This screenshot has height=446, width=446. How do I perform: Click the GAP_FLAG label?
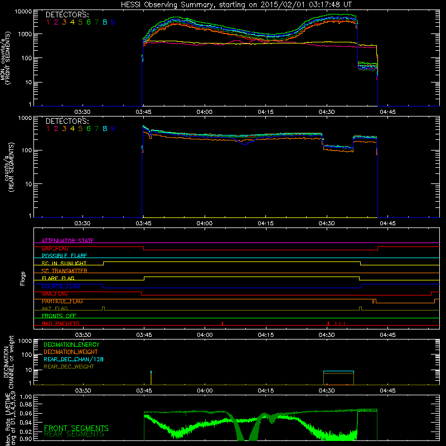click(55, 248)
